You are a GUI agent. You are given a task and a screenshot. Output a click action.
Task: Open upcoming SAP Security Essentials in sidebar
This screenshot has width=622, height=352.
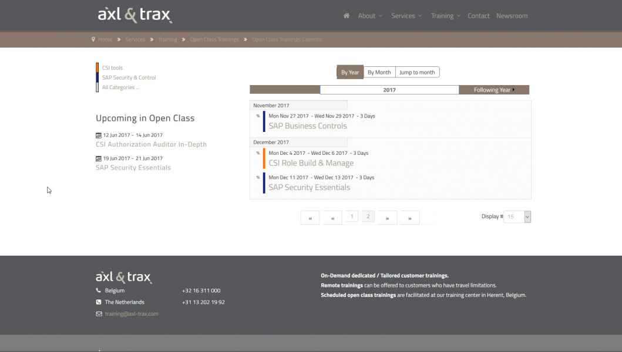click(133, 168)
